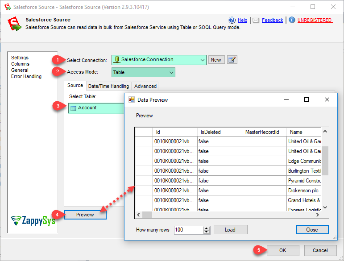Click the New connection button
344x261 pixels.
216,60
